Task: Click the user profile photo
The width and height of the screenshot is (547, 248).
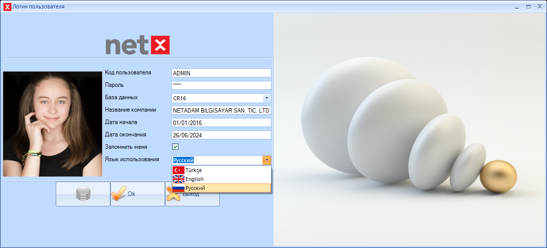Action: point(52,124)
